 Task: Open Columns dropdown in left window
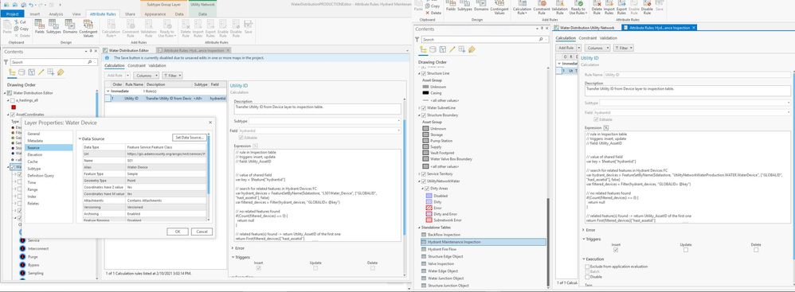point(146,76)
